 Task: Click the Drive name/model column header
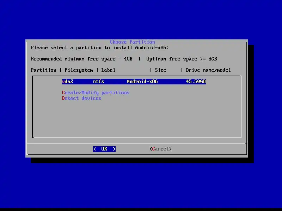(x=208, y=70)
